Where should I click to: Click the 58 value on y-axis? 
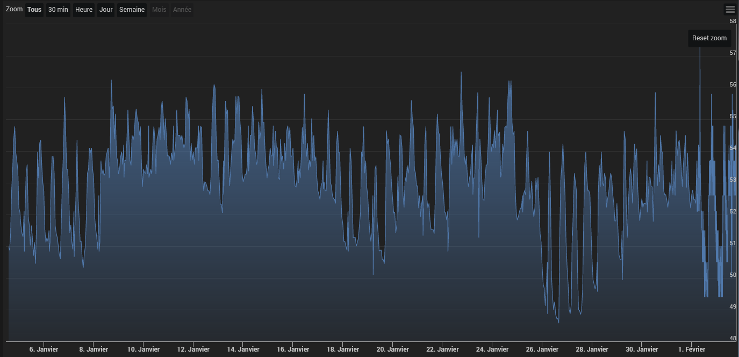click(x=733, y=21)
